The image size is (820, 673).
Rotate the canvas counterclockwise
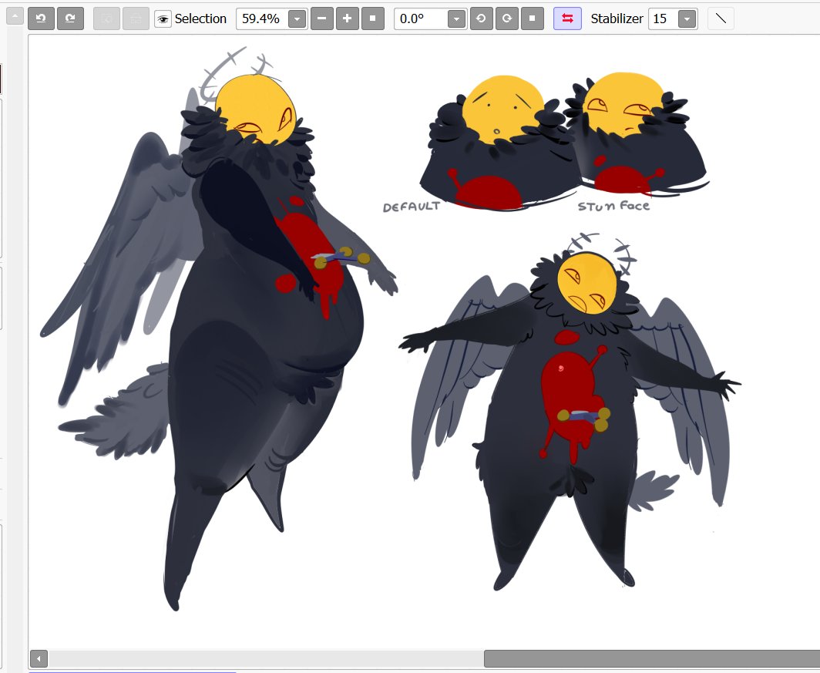(481, 19)
